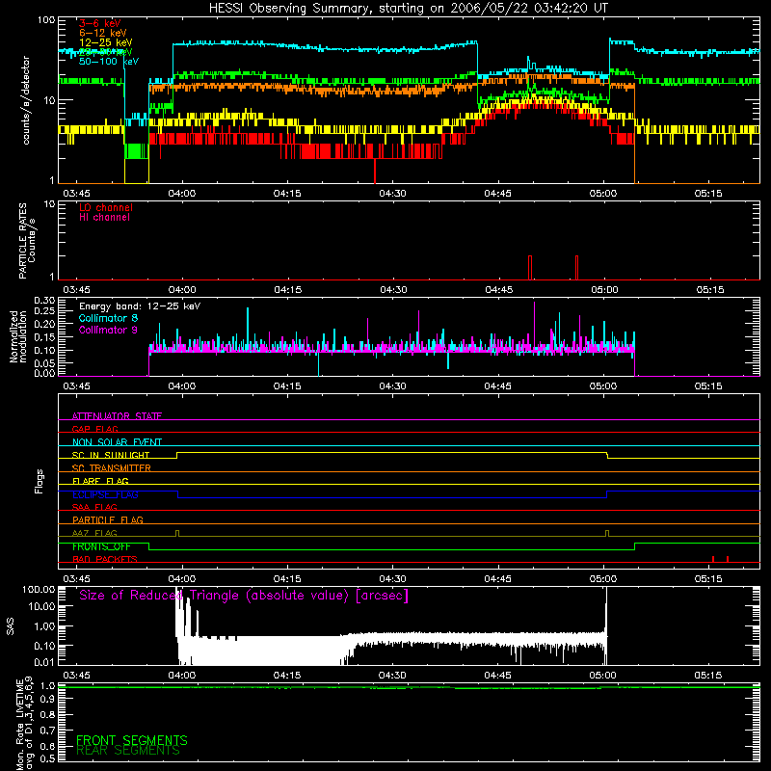The width and height of the screenshot is (771, 771).
Task: Click 'Size of Reduced Triangle' panel caption
Action: tap(244, 596)
